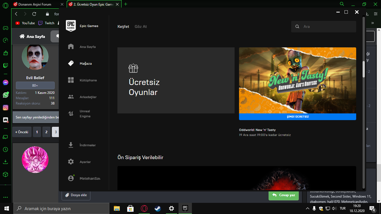Click the Windows taskbar search box
Screen dimensions: 381x214
(61, 208)
